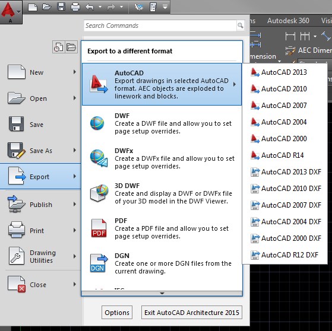Expand the Open submenu arrow
Screen dimensions: 332x331
(x=74, y=98)
